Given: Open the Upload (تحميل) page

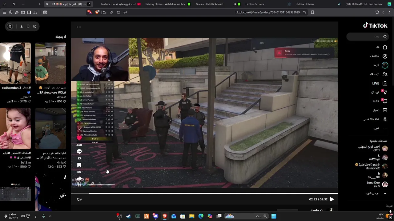Looking at the screenshot, I should pos(380,110).
